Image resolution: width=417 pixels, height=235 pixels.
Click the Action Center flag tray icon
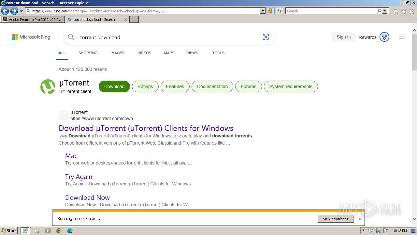(386, 231)
